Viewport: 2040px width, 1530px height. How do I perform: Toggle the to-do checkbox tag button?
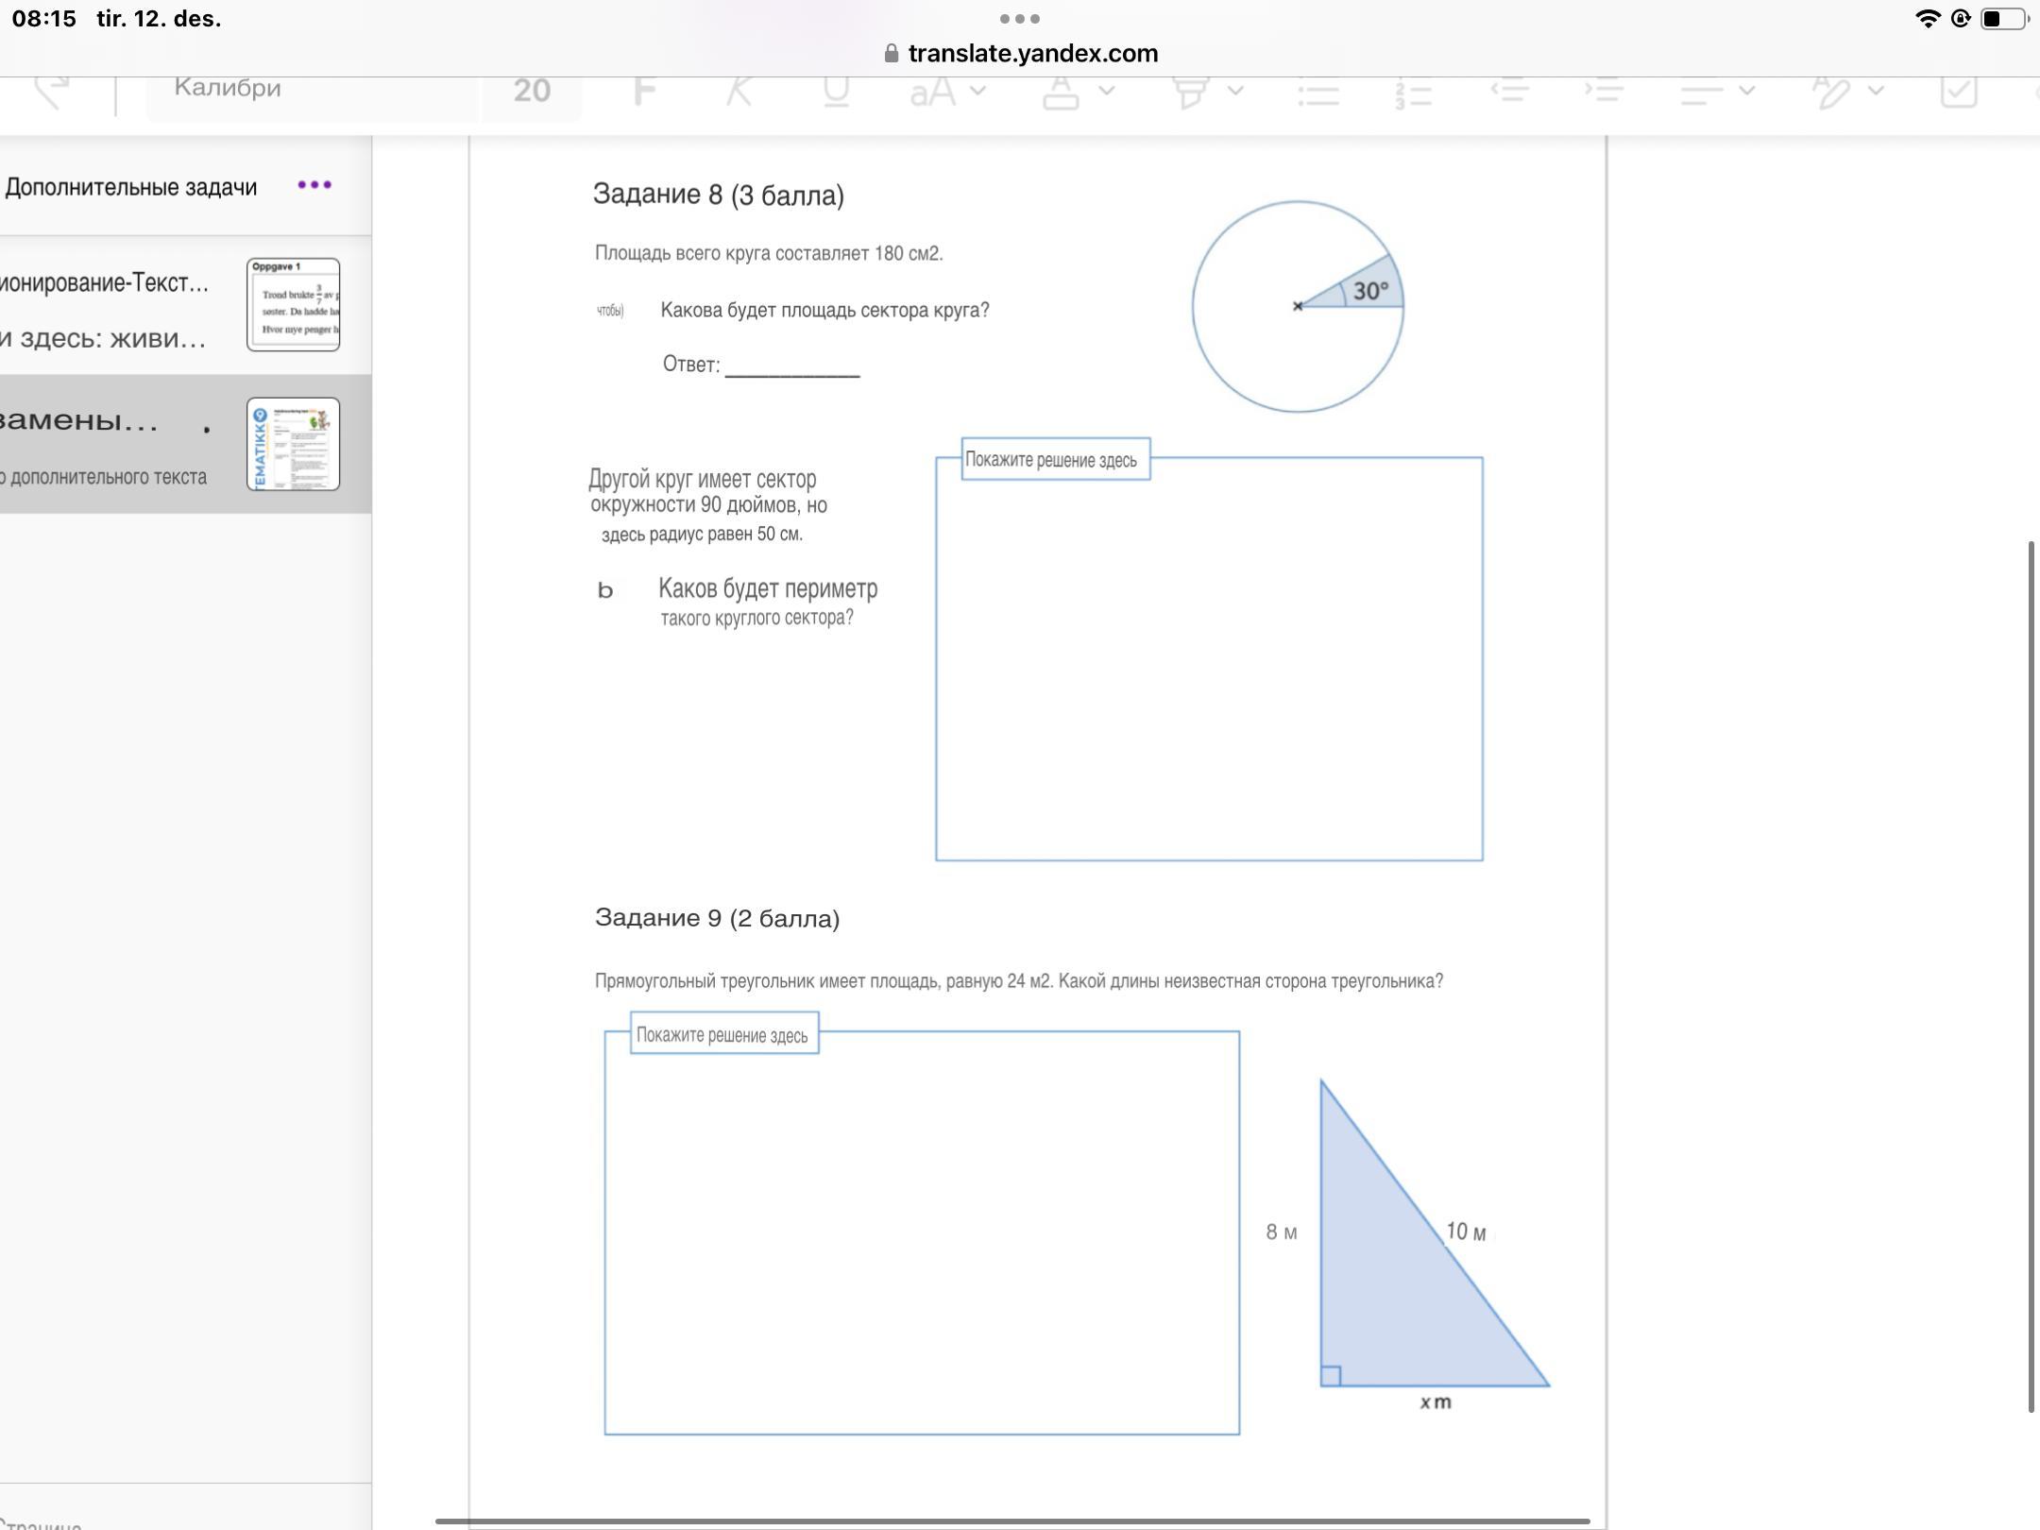[x=1958, y=91]
